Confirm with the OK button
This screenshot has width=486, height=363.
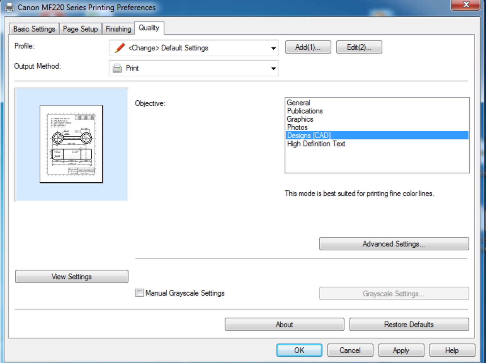coord(299,350)
